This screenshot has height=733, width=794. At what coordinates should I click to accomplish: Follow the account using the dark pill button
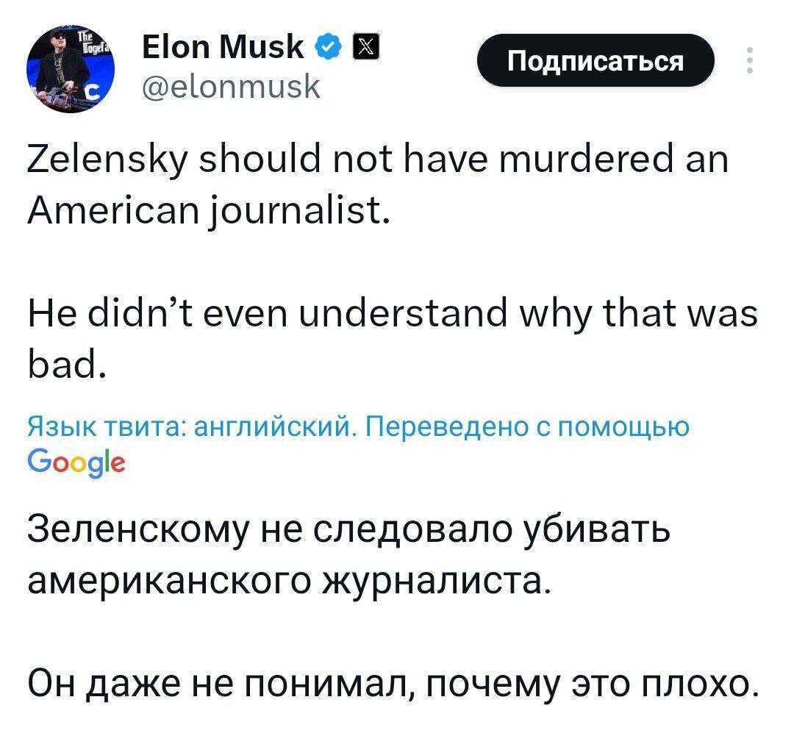pos(595,61)
